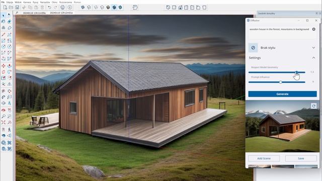Open a file with the folder icon

[x=11, y=8]
